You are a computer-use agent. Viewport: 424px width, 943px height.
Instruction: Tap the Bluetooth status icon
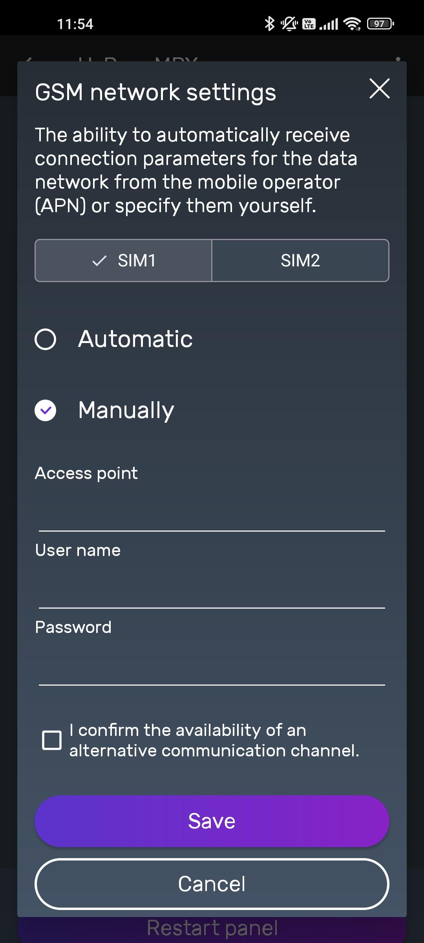point(269,24)
